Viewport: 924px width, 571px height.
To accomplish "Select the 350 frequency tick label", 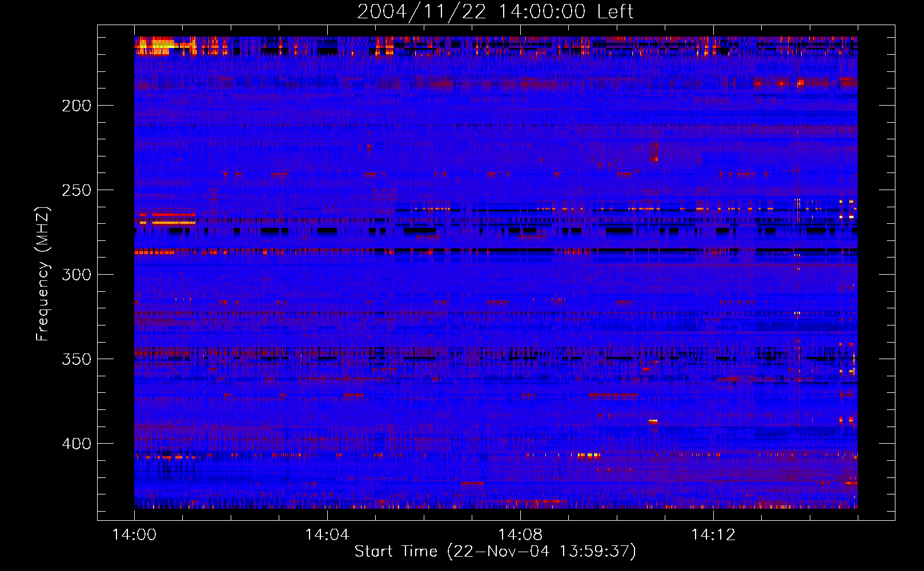I will point(77,359).
